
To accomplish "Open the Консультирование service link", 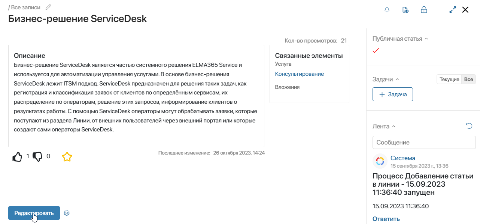I will click(x=300, y=74).
